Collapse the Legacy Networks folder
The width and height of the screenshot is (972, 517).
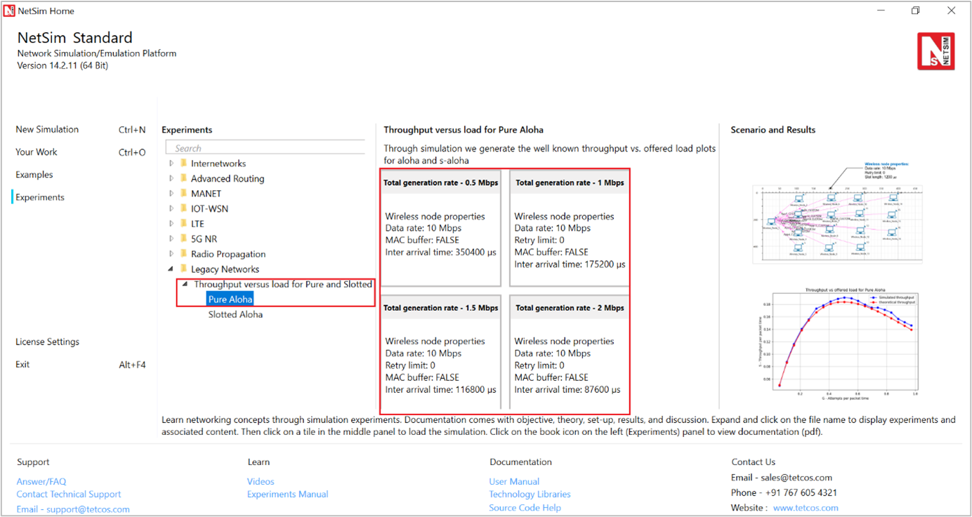[171, 269]
